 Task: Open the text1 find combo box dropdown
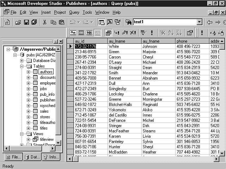pyautogui.click(x=199, y=22)
